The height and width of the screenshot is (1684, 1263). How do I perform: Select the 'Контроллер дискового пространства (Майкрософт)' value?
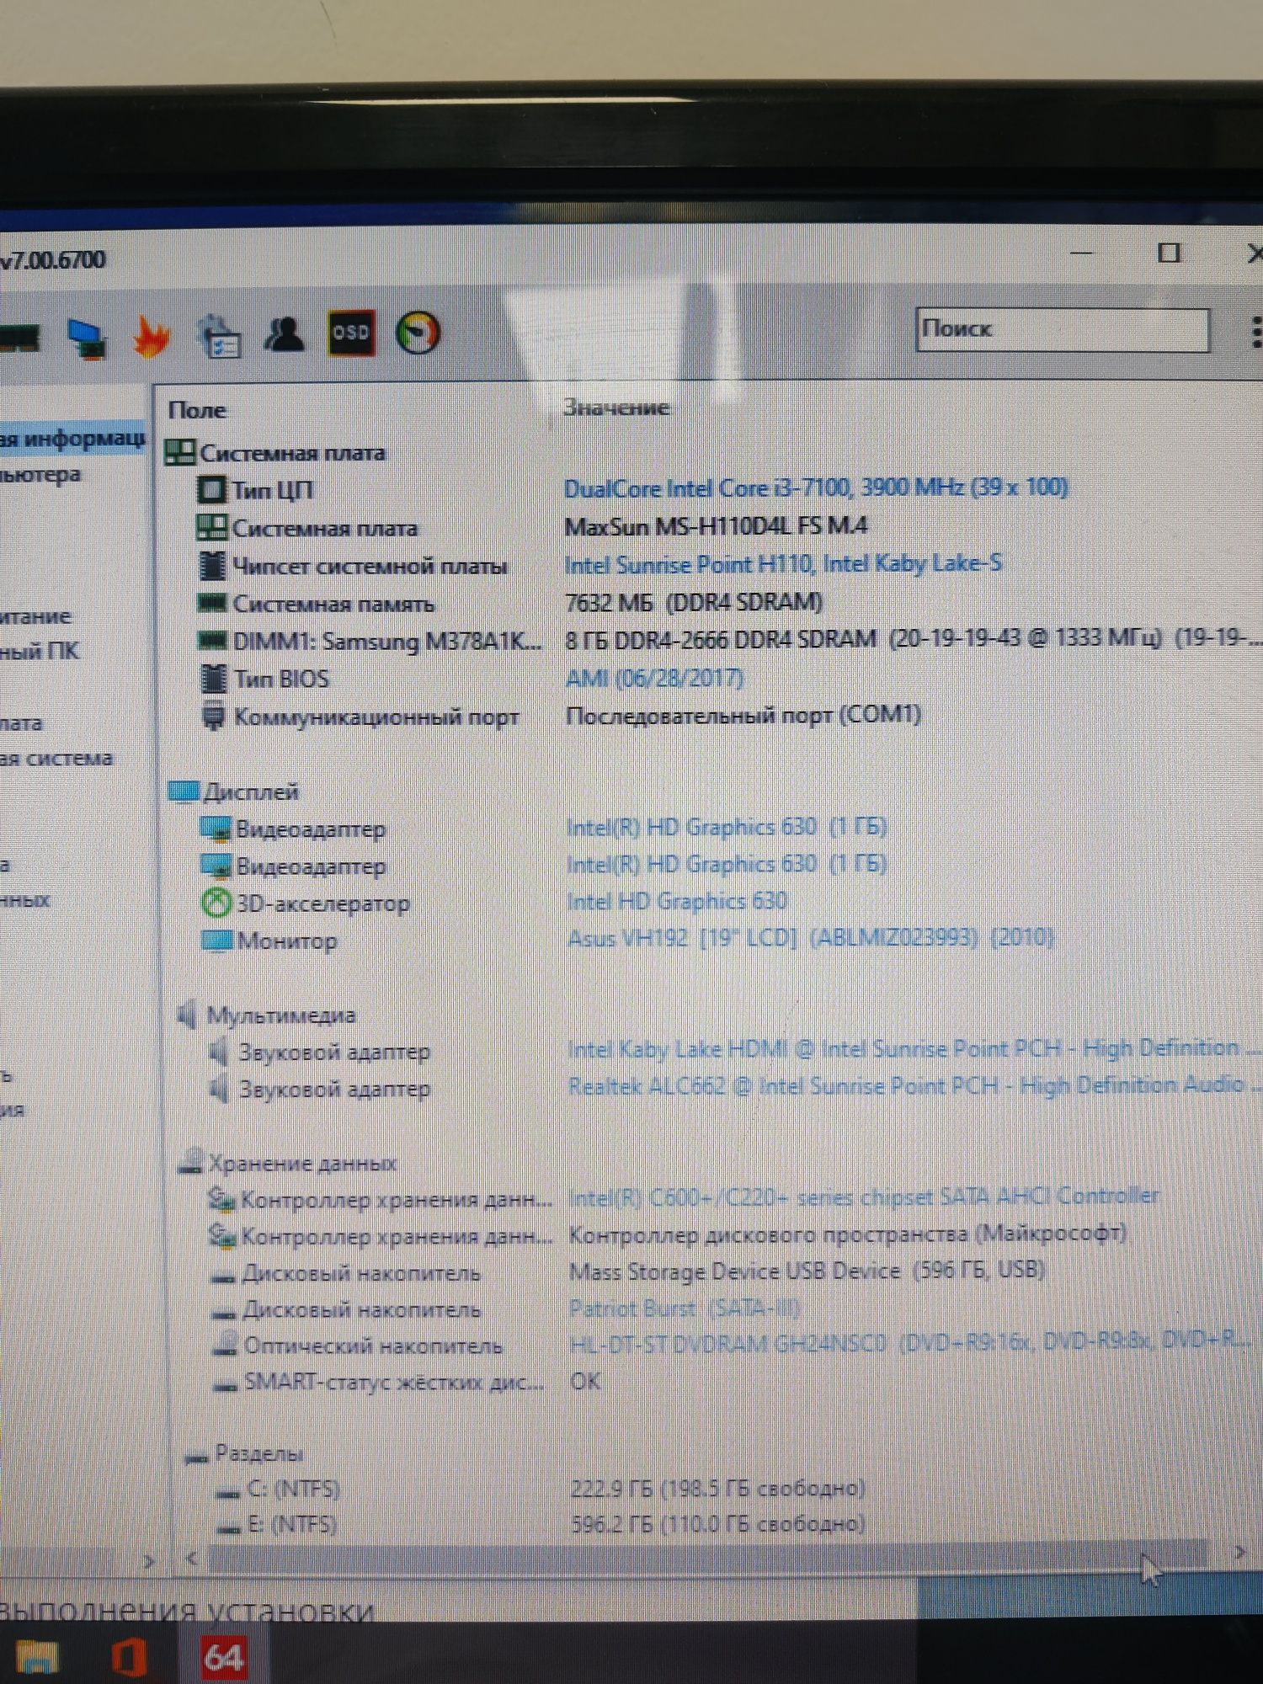click(848, 1234)
